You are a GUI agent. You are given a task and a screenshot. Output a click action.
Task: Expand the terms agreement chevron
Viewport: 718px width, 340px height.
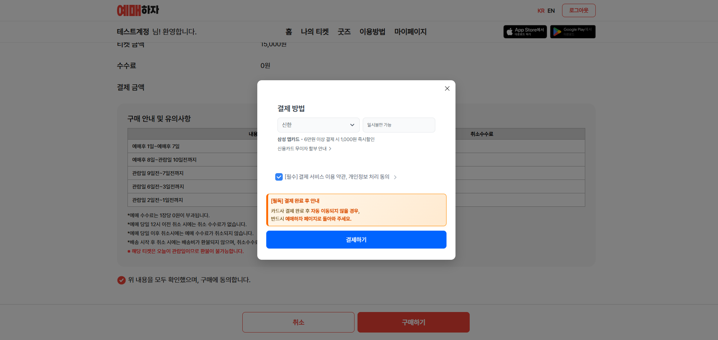click(395, 177)
